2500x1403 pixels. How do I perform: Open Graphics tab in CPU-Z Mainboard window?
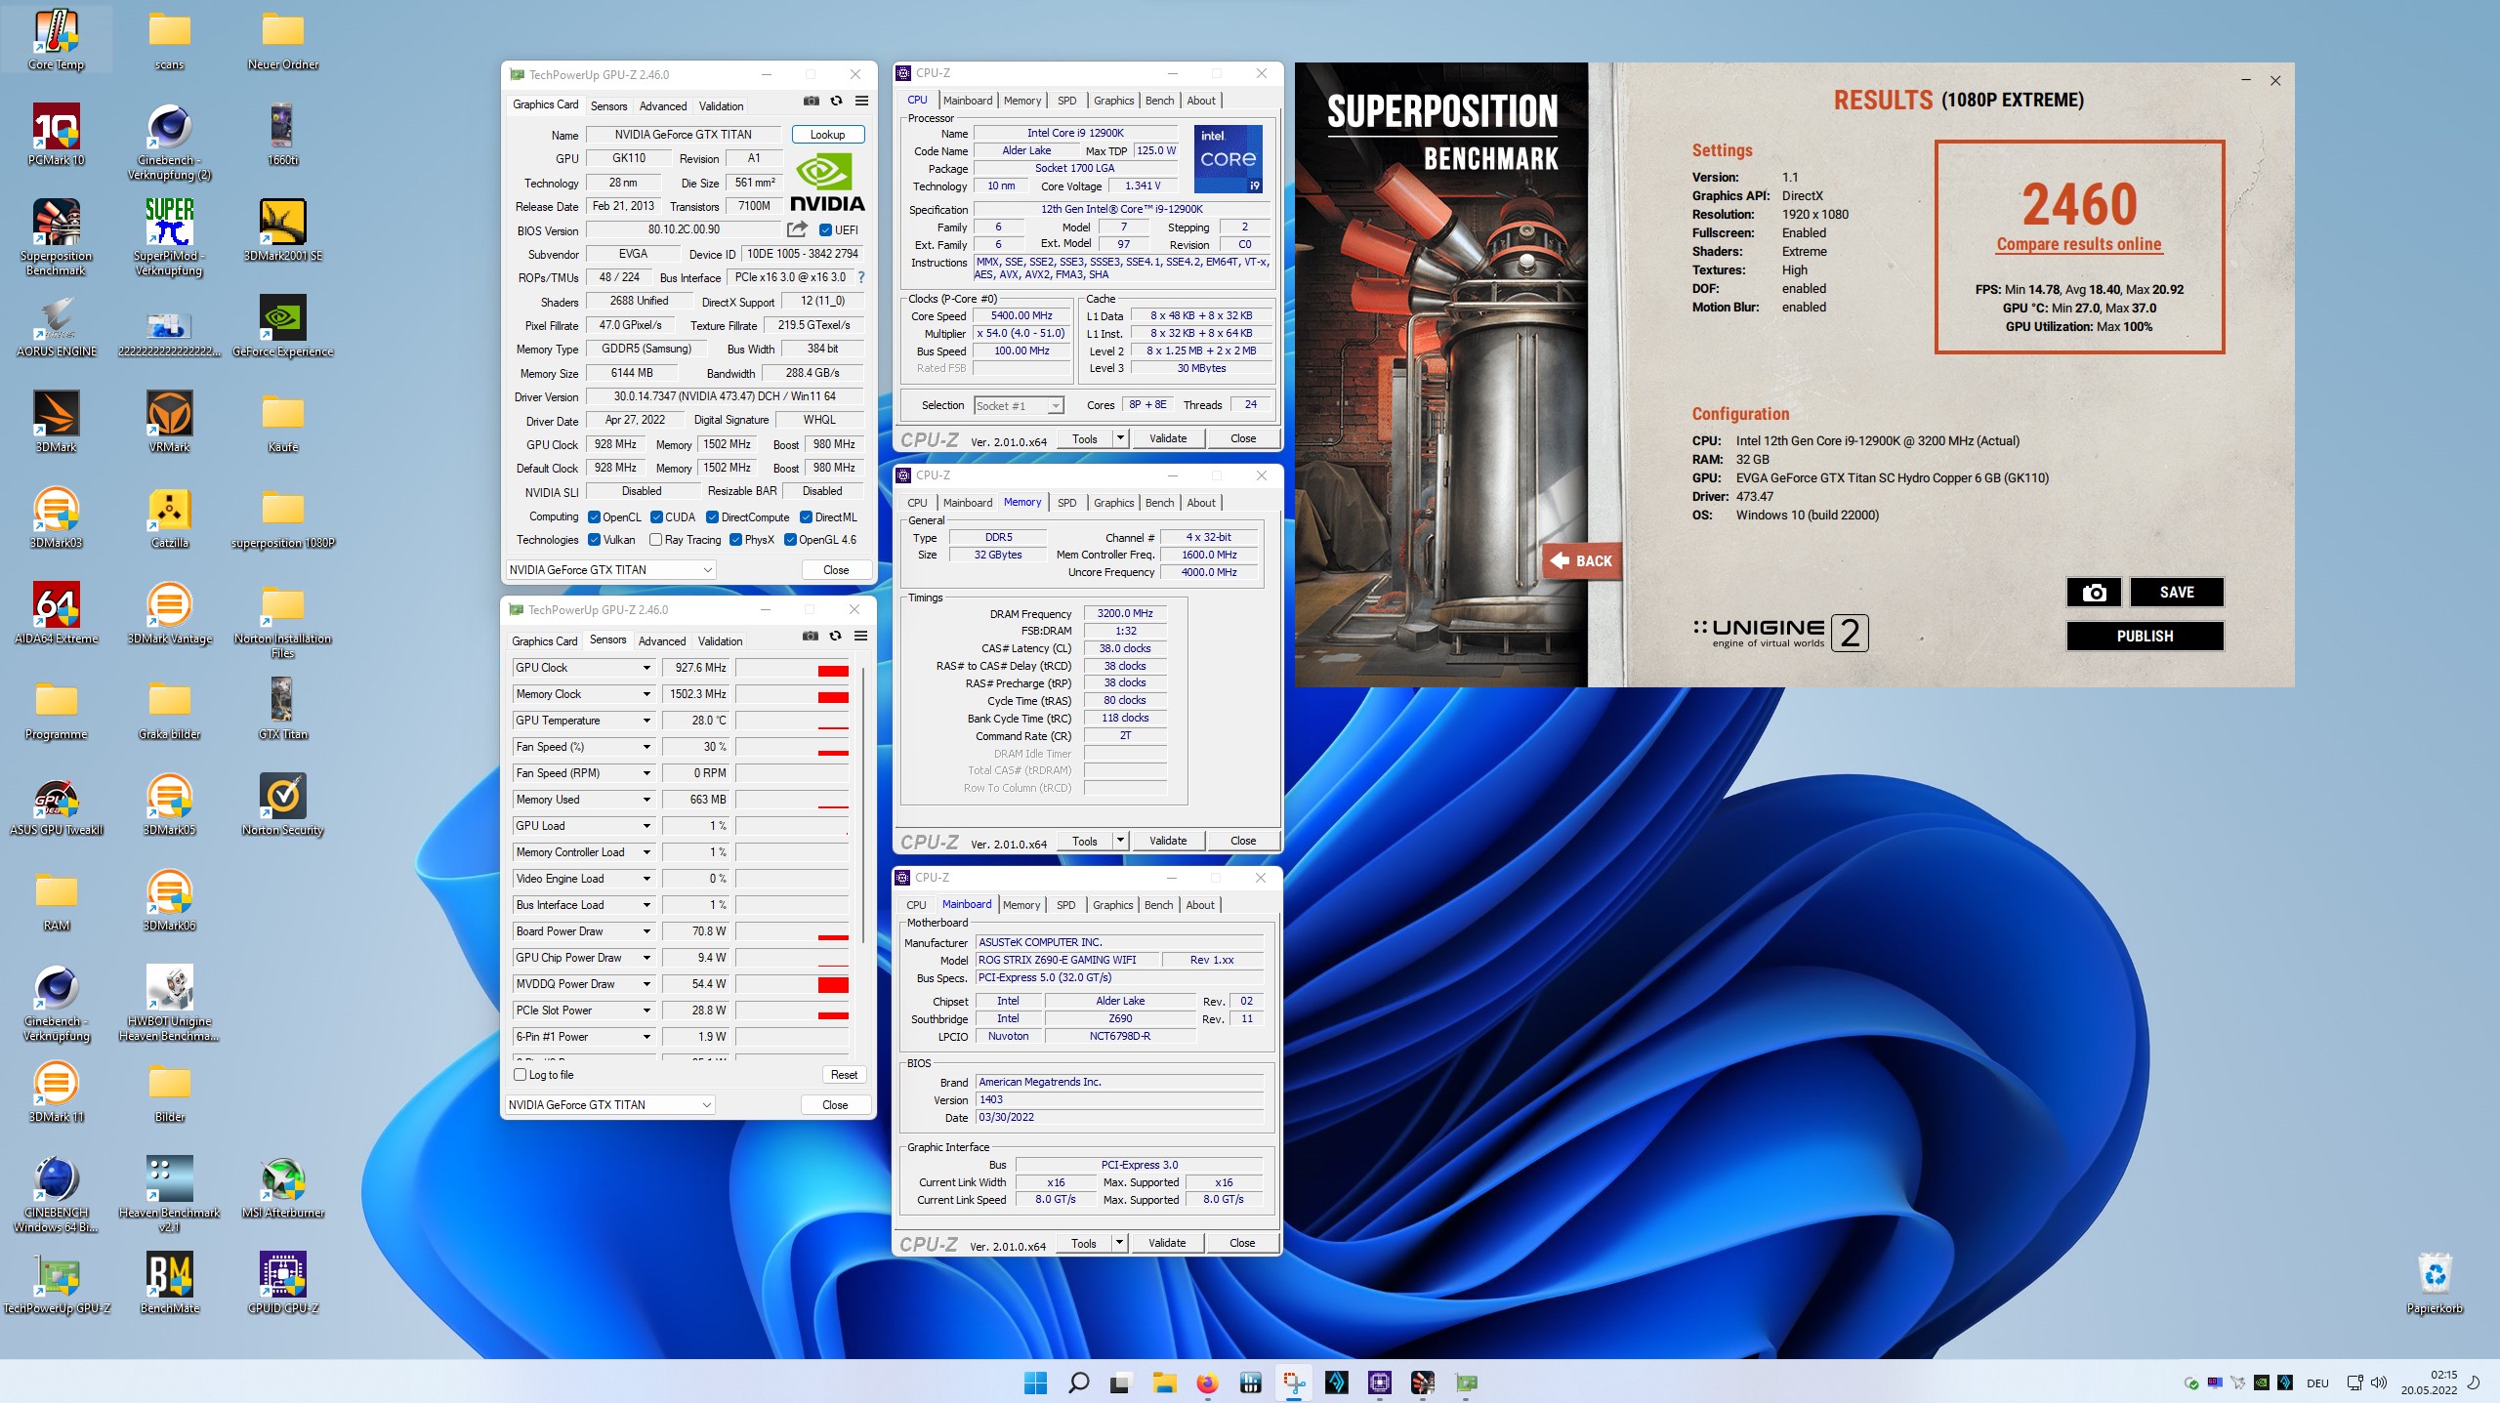coord(1113,905)
